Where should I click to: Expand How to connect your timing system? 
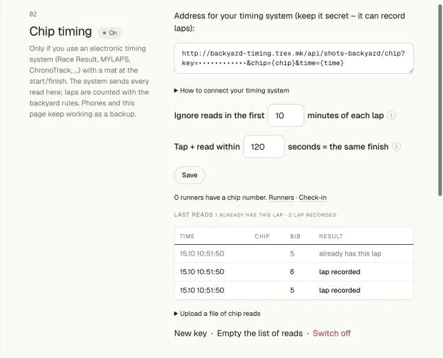(x=232, y=90)
